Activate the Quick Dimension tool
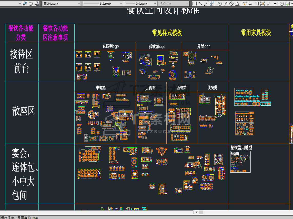 pos(245,3)
